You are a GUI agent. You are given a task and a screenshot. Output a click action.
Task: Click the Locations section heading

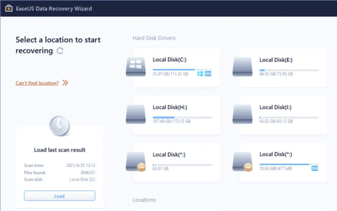pyautogui.click(x=144, y=200)
